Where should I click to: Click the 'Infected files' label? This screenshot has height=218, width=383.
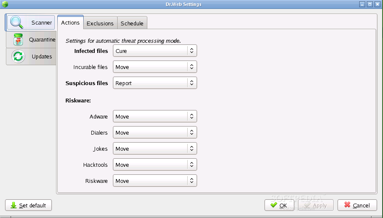(91, 51)
